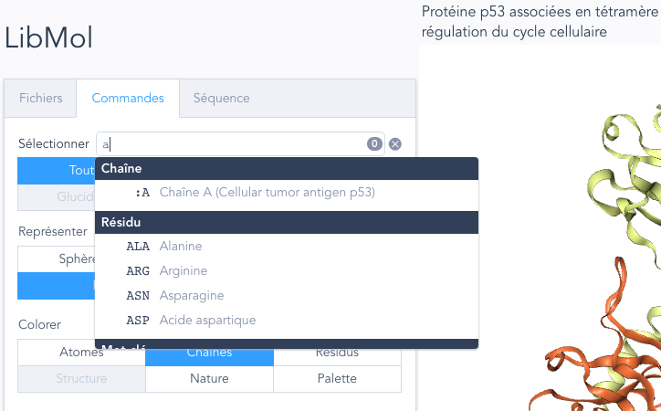Click the Sélectionner text input field
661x411 pixels.
coord(240,144)
